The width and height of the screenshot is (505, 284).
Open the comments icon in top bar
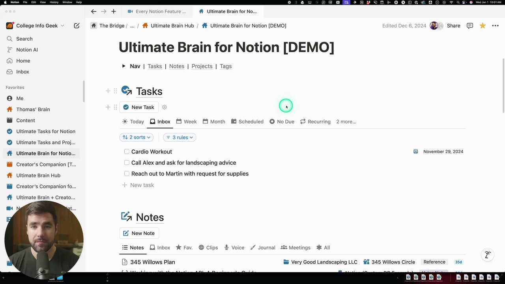470,26
